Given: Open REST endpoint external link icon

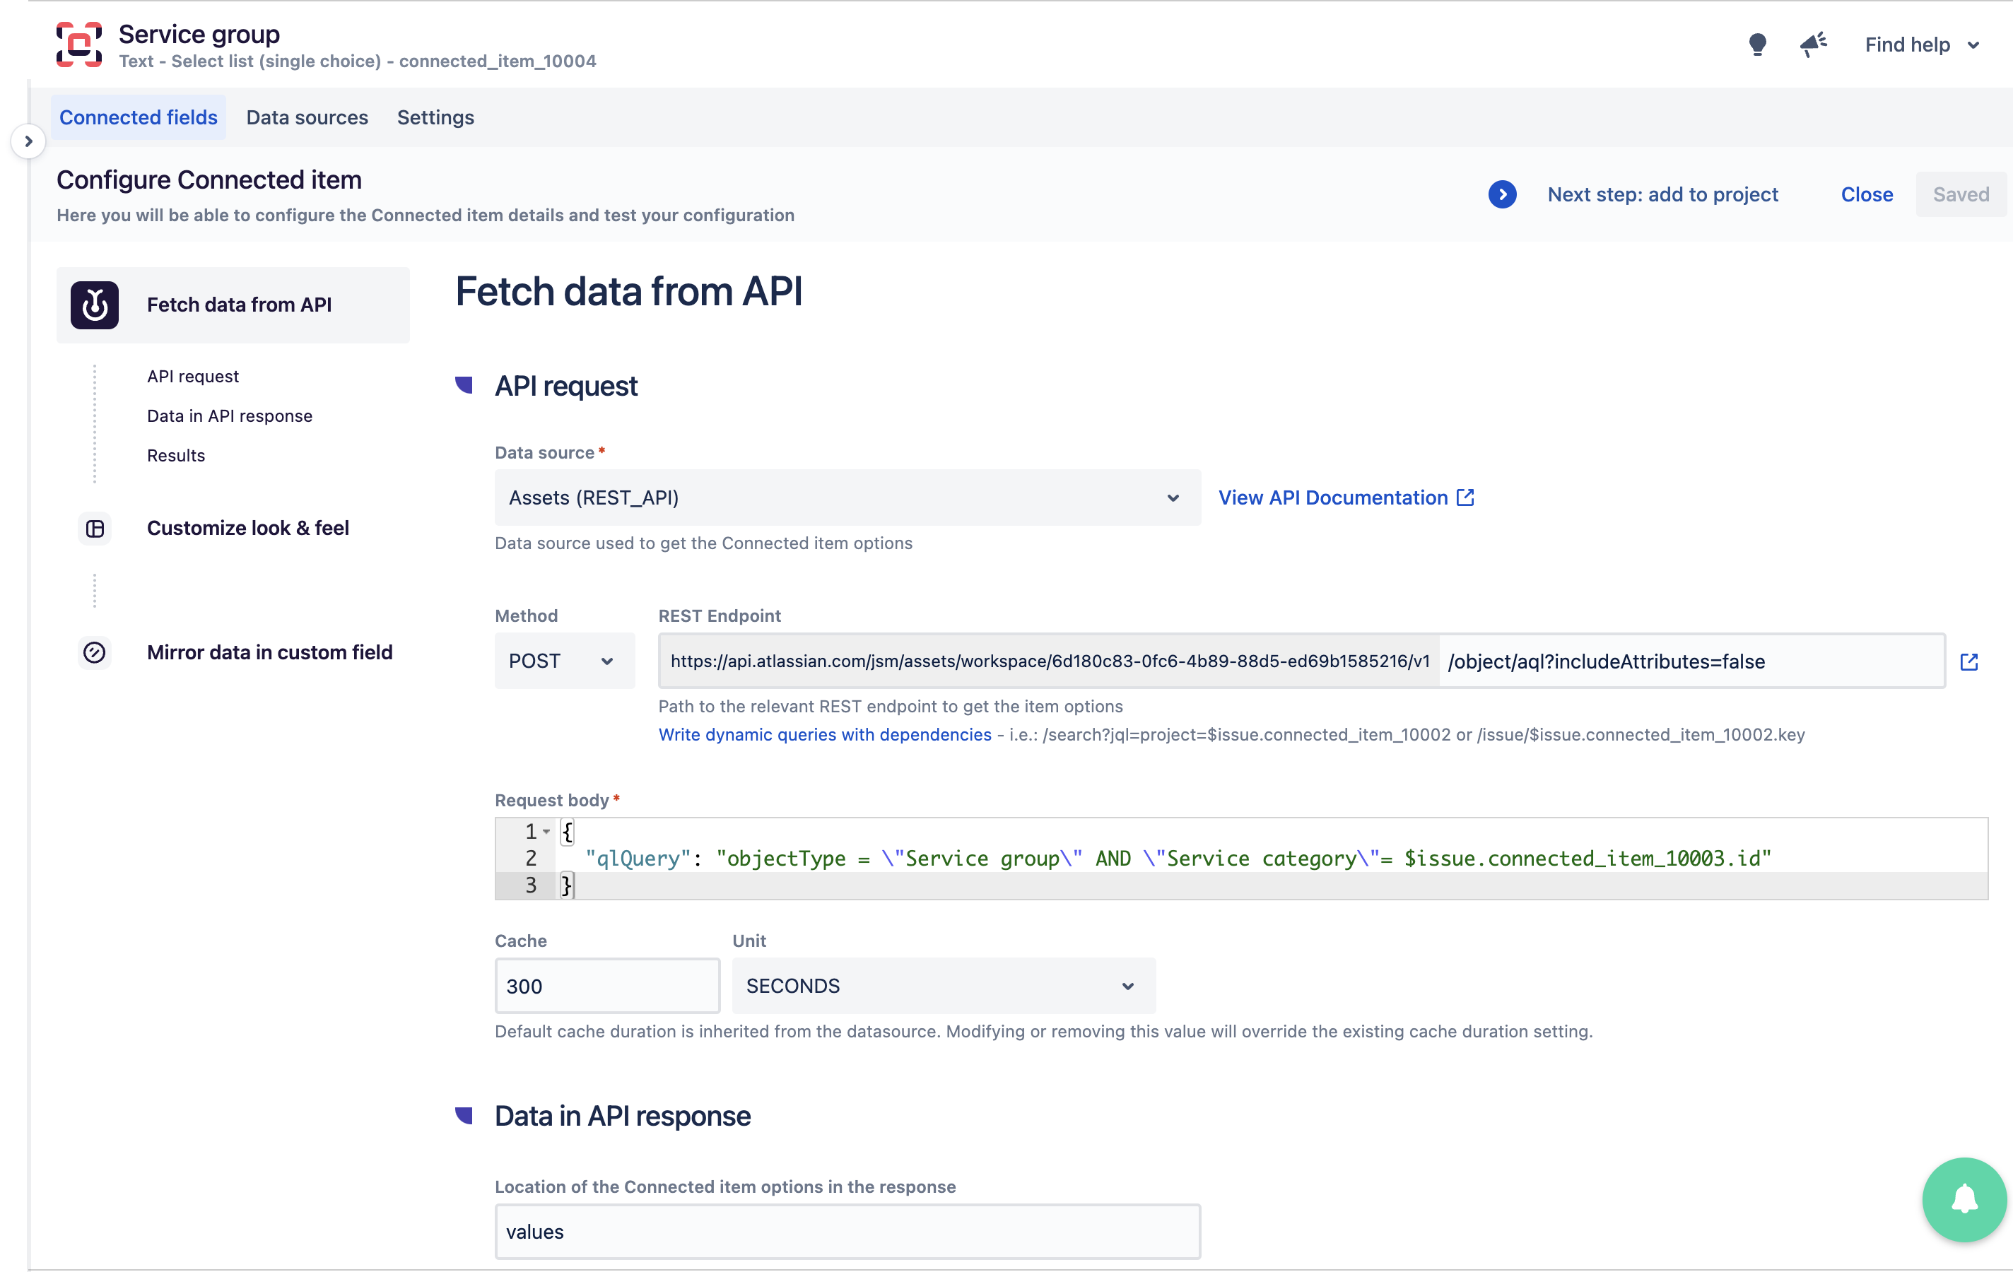Looking at the screenshot, I should point(1968,662).
